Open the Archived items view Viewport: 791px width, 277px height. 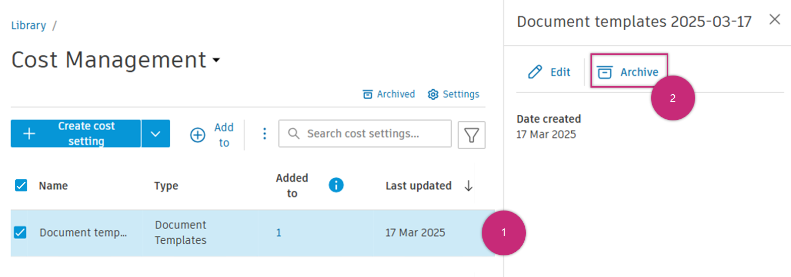(x=389, y=94)
